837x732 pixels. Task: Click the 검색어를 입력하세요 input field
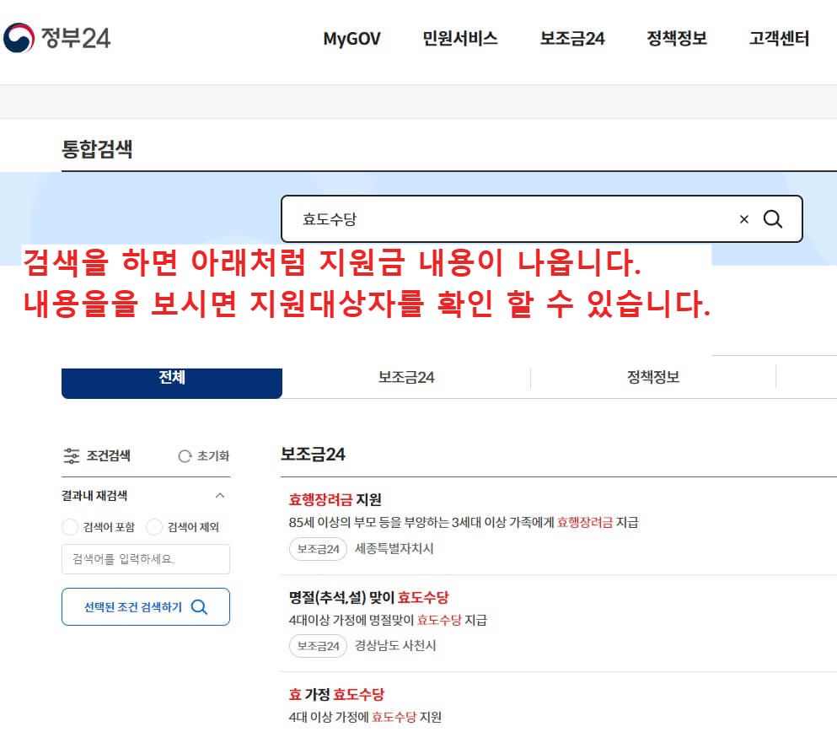pos(146,559)
